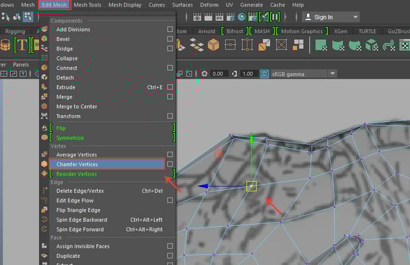Open Merge option box
Viewport: 410px width, 265px height.
(170, 97)
